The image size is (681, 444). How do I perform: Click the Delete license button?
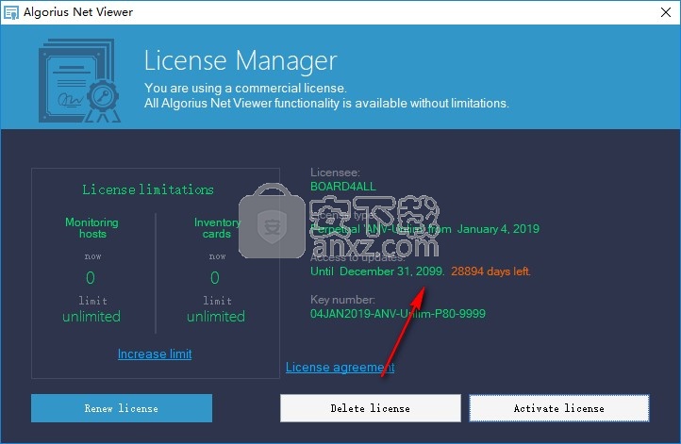[371, 408]
